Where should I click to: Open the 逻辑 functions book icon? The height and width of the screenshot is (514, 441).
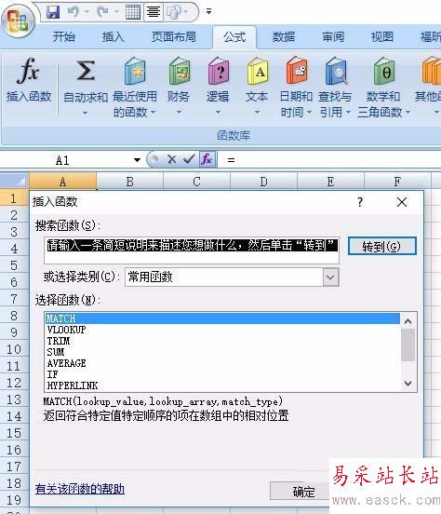tap(219, 71)
